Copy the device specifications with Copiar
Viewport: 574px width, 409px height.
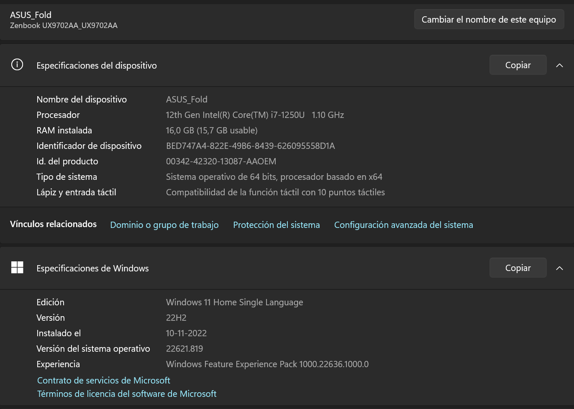(518, 65)
